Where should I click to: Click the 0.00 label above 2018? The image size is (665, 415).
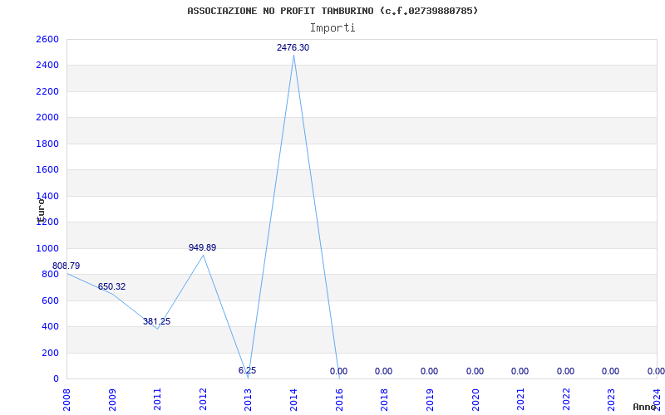[383, 371]
